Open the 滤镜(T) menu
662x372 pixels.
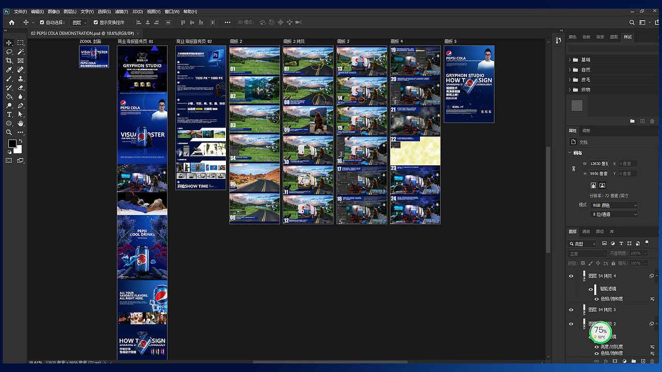click(122, 11)
